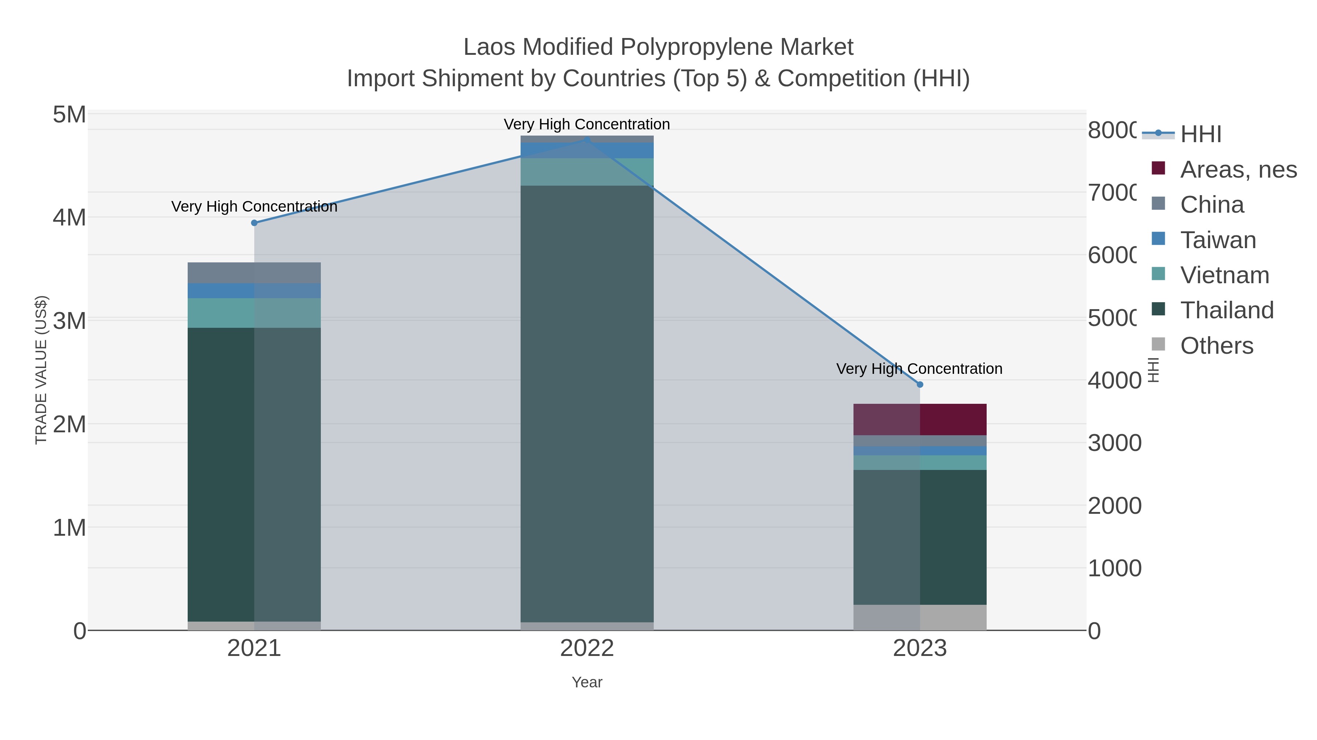The height and width of the screenshot is (740, 1317).
Task: Toggle Thailand series via legend label
Action: (x=1227, y=311)
